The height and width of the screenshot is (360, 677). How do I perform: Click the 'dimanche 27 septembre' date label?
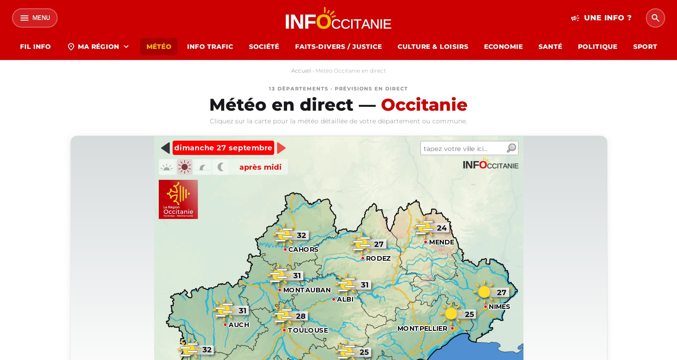coord(223,148)
